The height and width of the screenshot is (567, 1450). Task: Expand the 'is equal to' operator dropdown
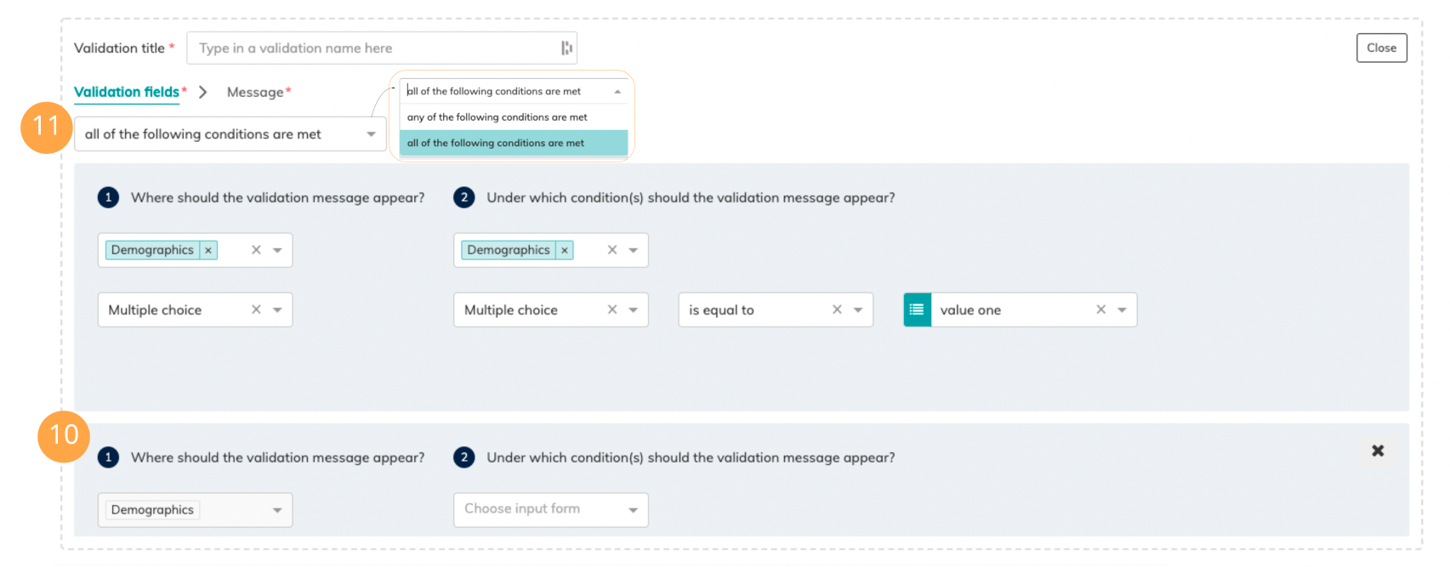point(858,310)
